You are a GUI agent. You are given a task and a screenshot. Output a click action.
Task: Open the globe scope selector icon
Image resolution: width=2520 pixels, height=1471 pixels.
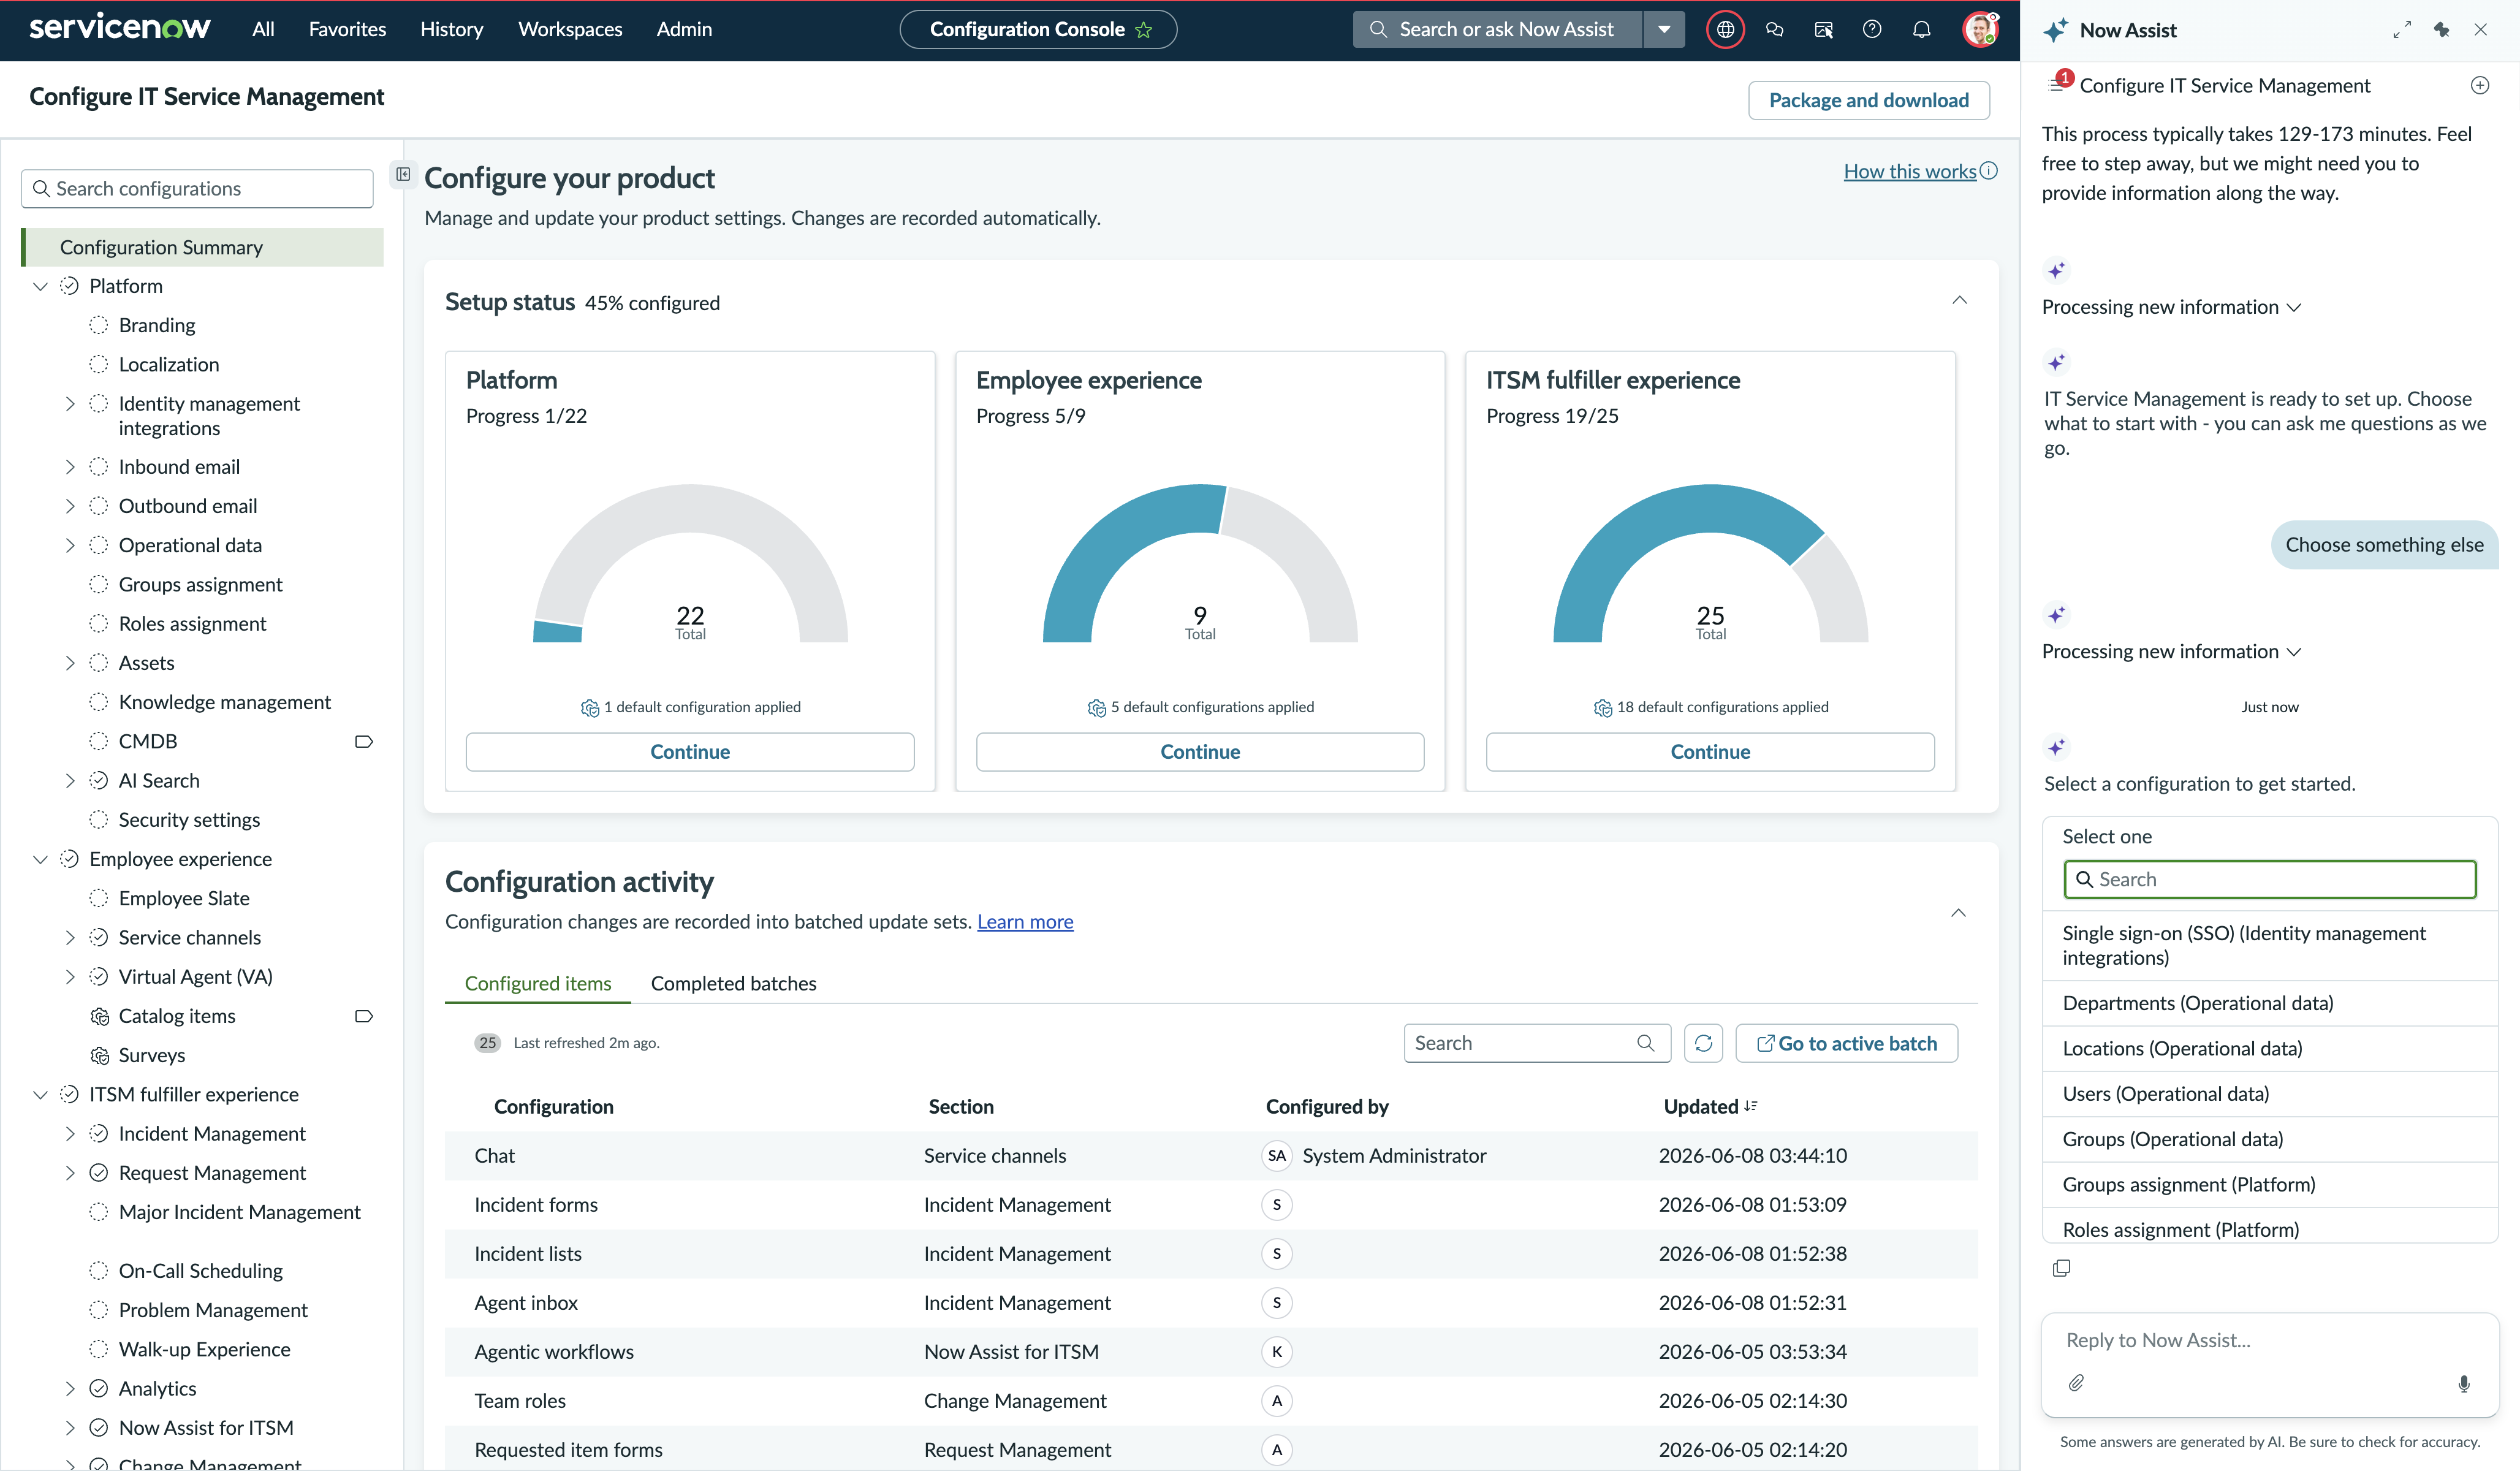(x=1725, y=30)
